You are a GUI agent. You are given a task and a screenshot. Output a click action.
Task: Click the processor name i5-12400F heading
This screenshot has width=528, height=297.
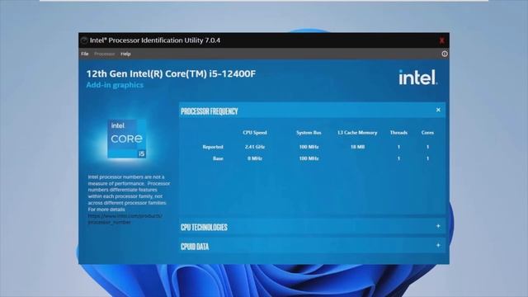[171, 73]
